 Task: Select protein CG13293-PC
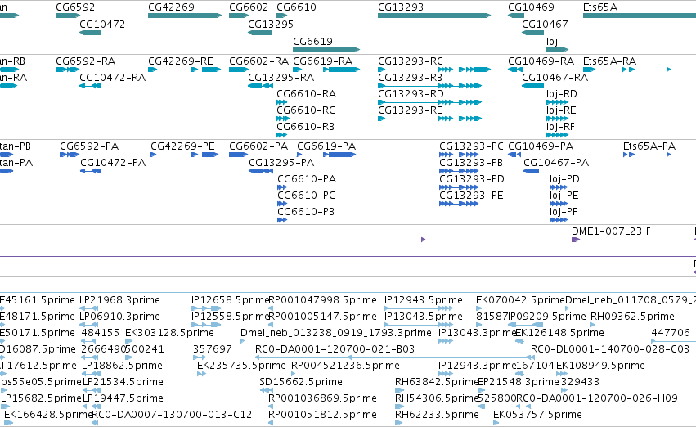[x=471, y=146]
